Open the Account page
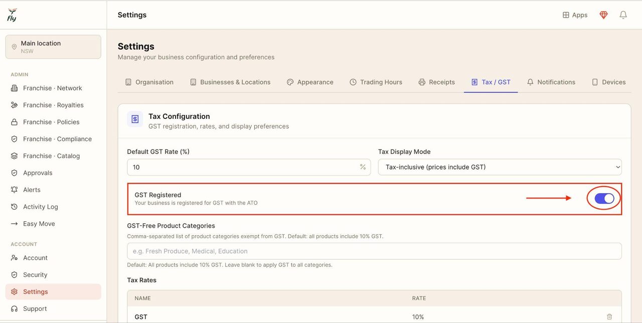 click(53, 258)
